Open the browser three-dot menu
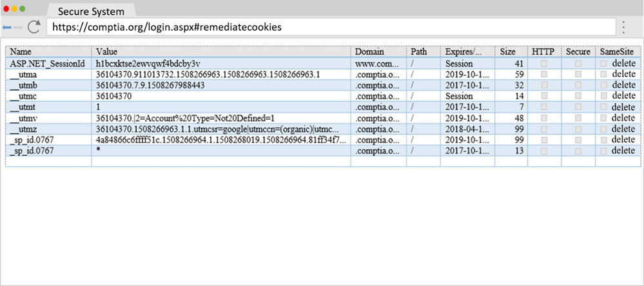644x286 pixels. [x=623, y=27]
